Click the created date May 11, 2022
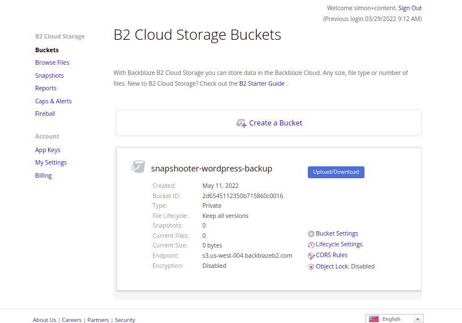 point(221,186)
